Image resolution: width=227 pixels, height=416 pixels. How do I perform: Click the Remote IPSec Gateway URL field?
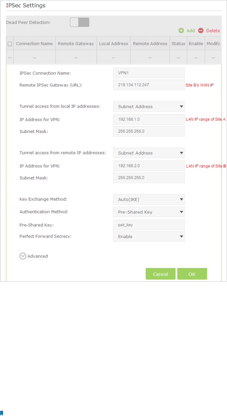click(149, 85)
